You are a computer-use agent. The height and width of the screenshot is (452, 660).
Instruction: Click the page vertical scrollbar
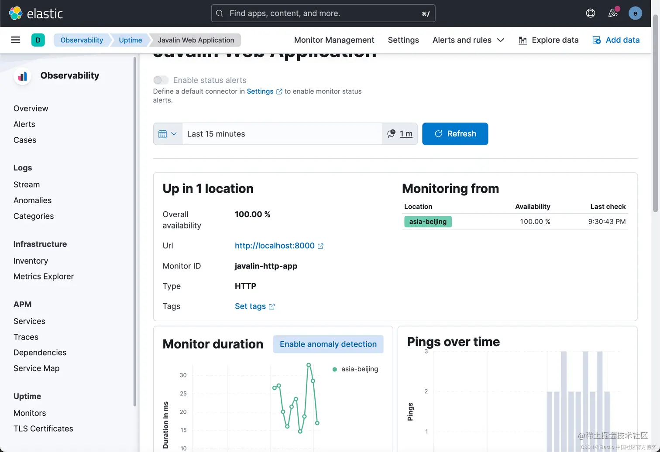655,113
